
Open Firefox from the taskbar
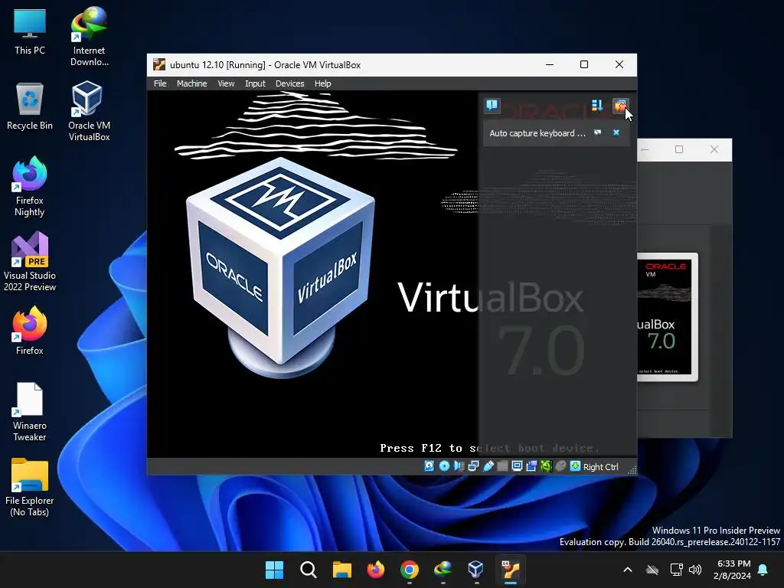(x=375, y=570)
